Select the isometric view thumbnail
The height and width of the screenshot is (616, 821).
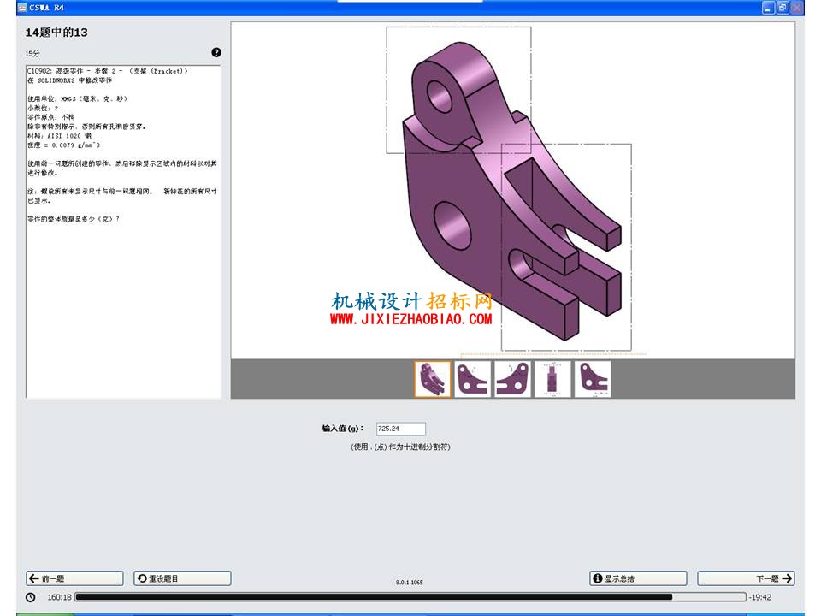tap(433, 379)
